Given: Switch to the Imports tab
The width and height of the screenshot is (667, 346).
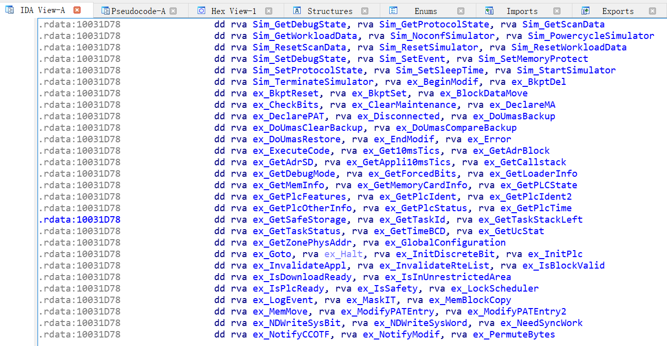Looking at the screenshot, I should (522, 11).
